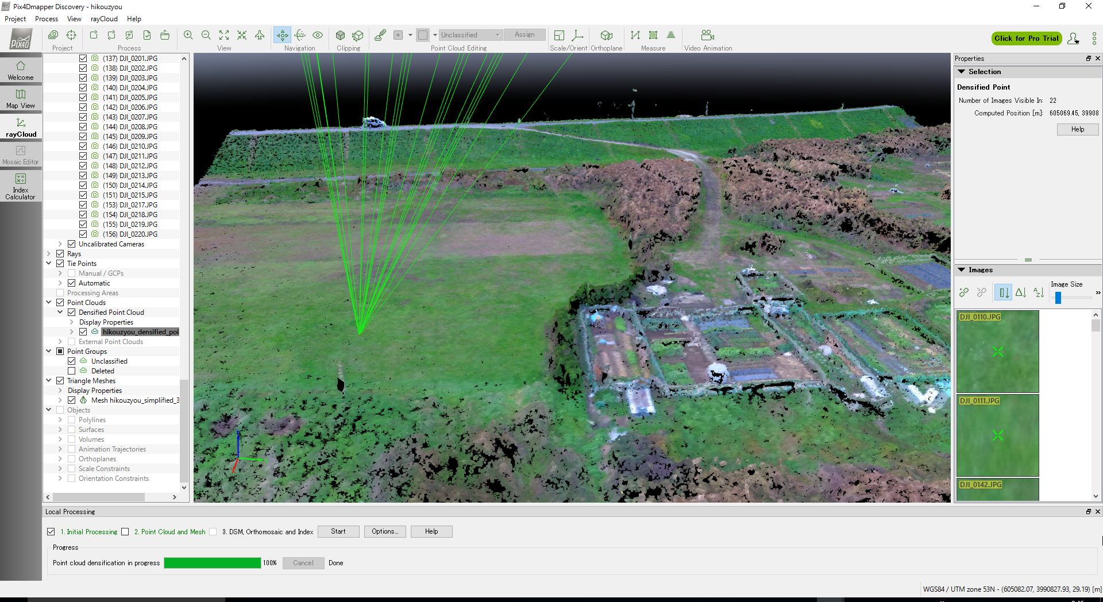Click the new Orthoplane icon

(606, 35)
